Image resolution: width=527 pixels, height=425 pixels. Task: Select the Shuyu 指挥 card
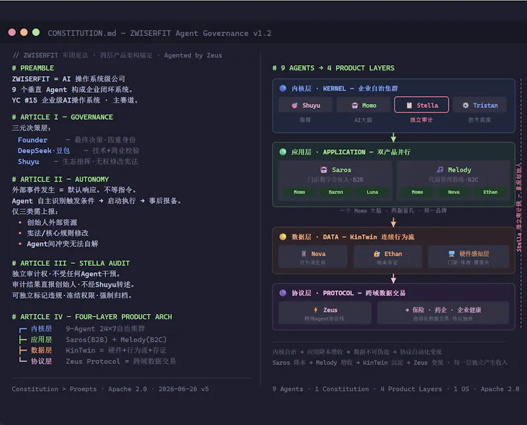pos(305,105)
